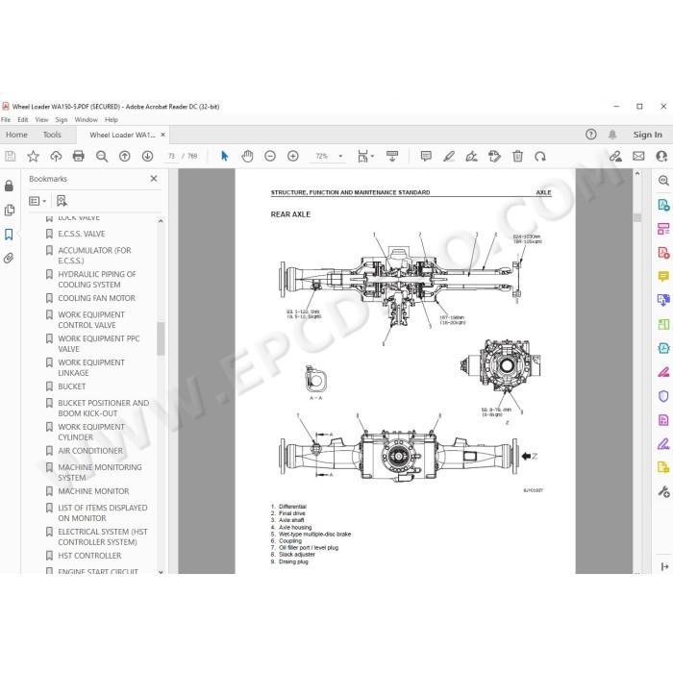Open the sign document pen tool
The image size is (673, 673).
[x=472, y=156]
